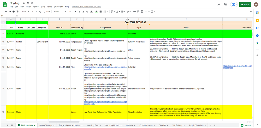Insert a comment from toolbar
The height and width of the screenshot is (128, 261).
click(138, 12)
